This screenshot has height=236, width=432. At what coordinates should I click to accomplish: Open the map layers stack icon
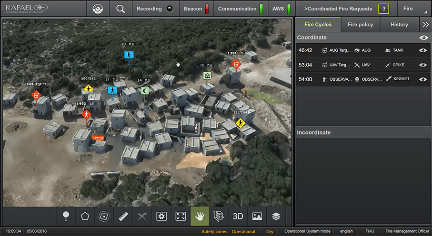(276, 216)
